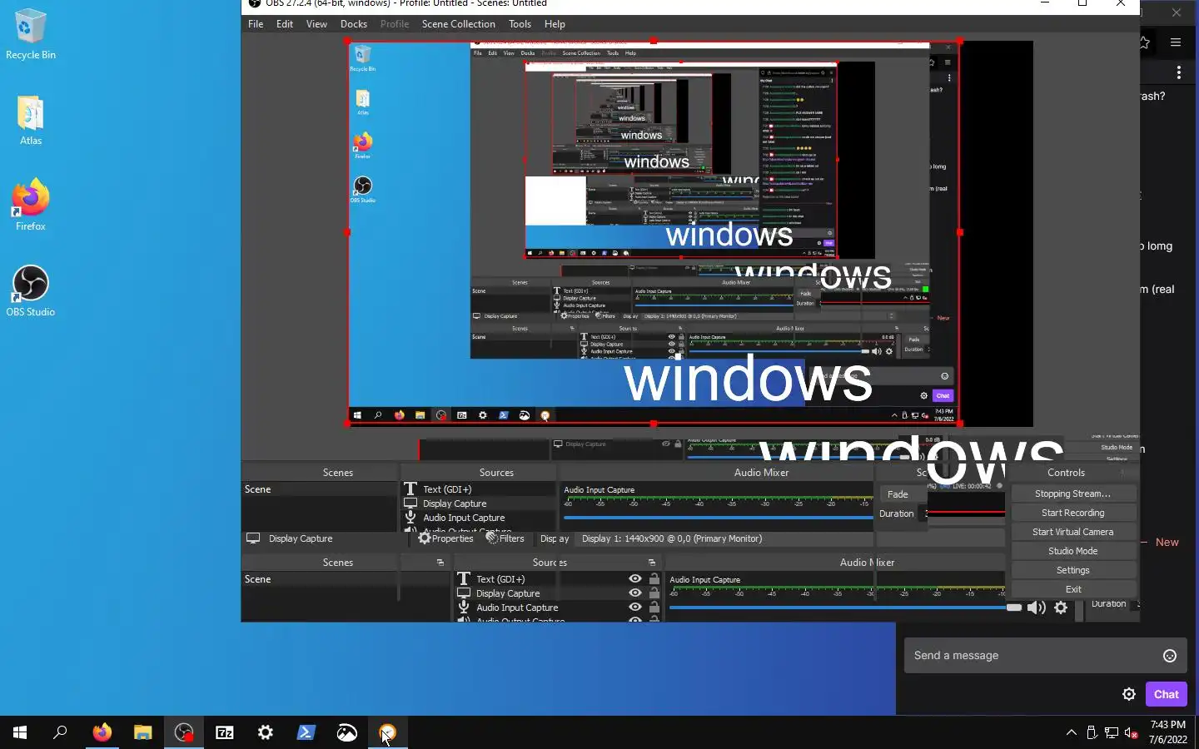Open OBS Settings from Controls

point(1072,570)
